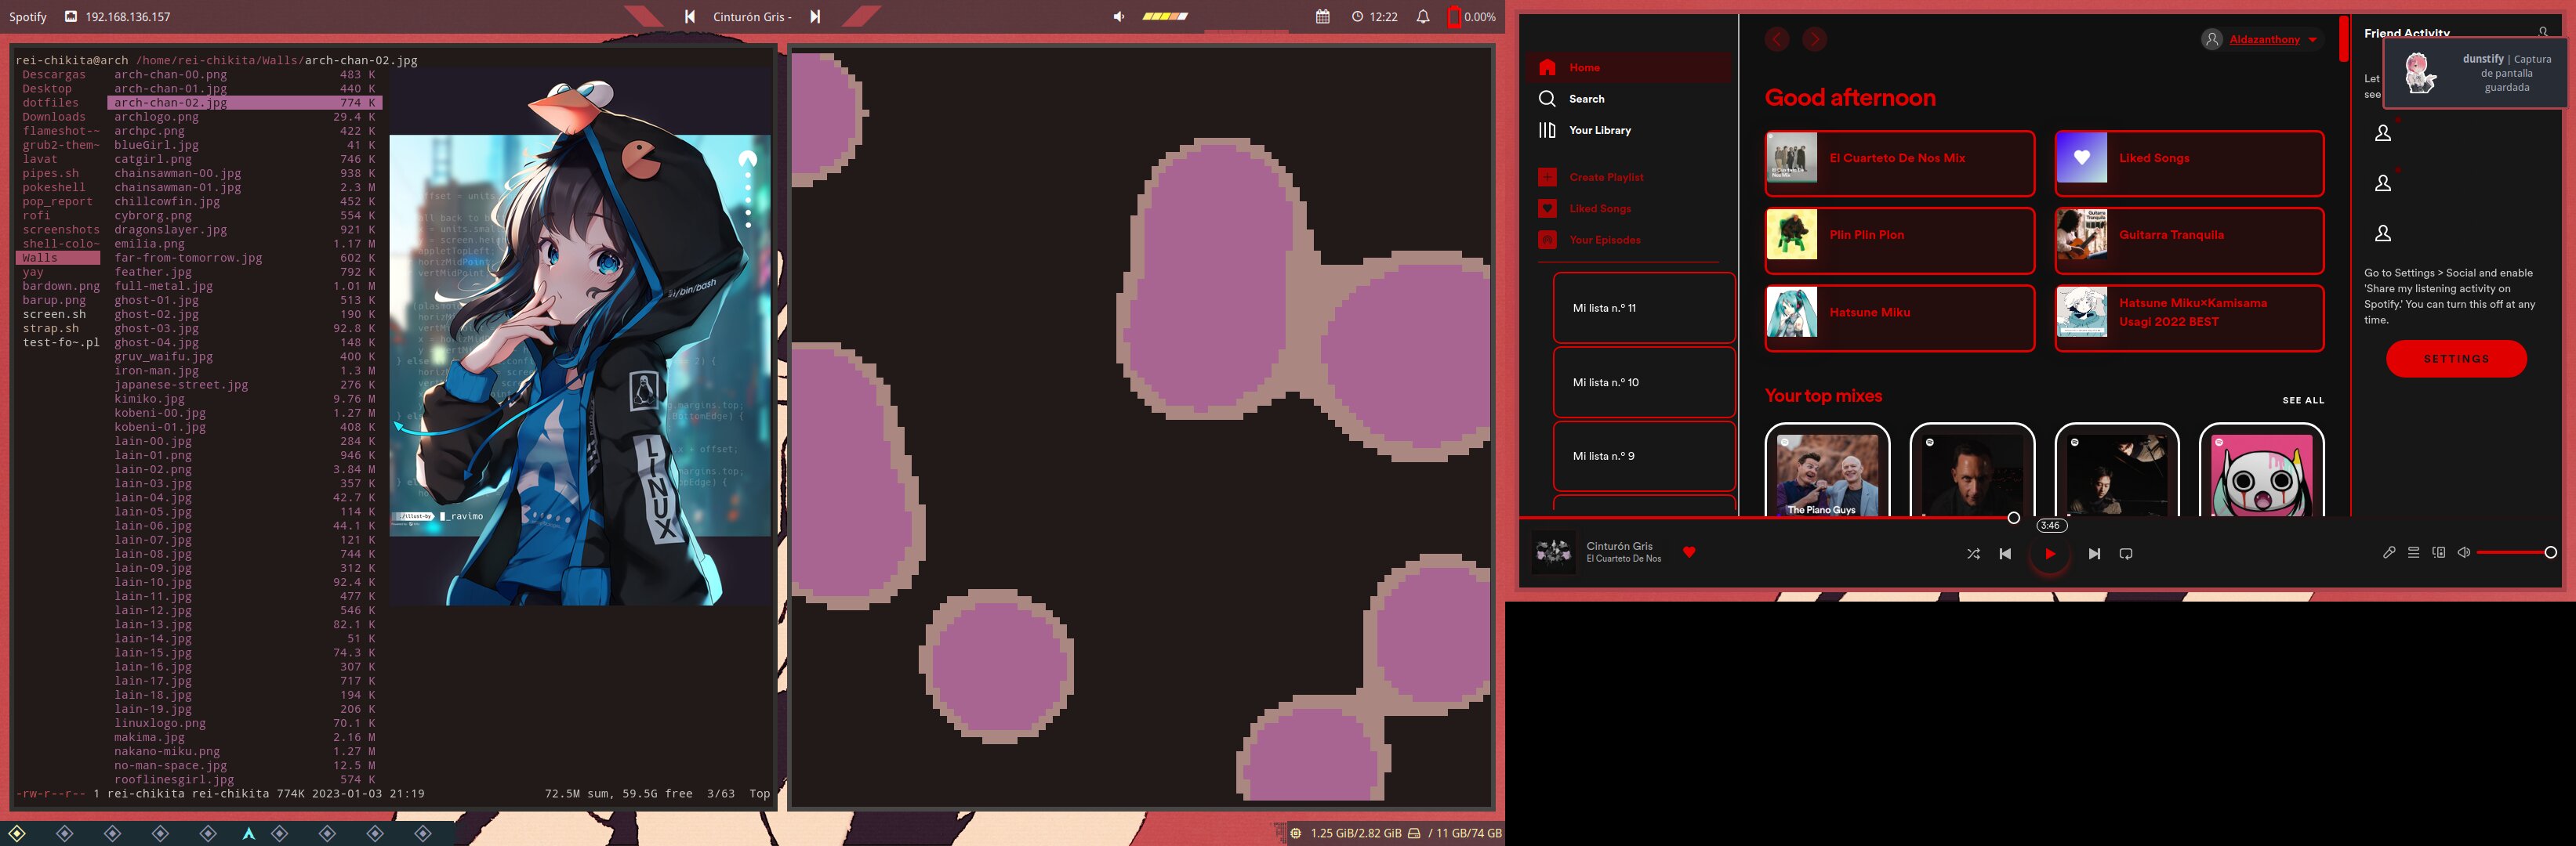The height and width of the screenshot is (846, 2576).
Task: Skip to next track in Spotify player
Action: point(2094,553)
